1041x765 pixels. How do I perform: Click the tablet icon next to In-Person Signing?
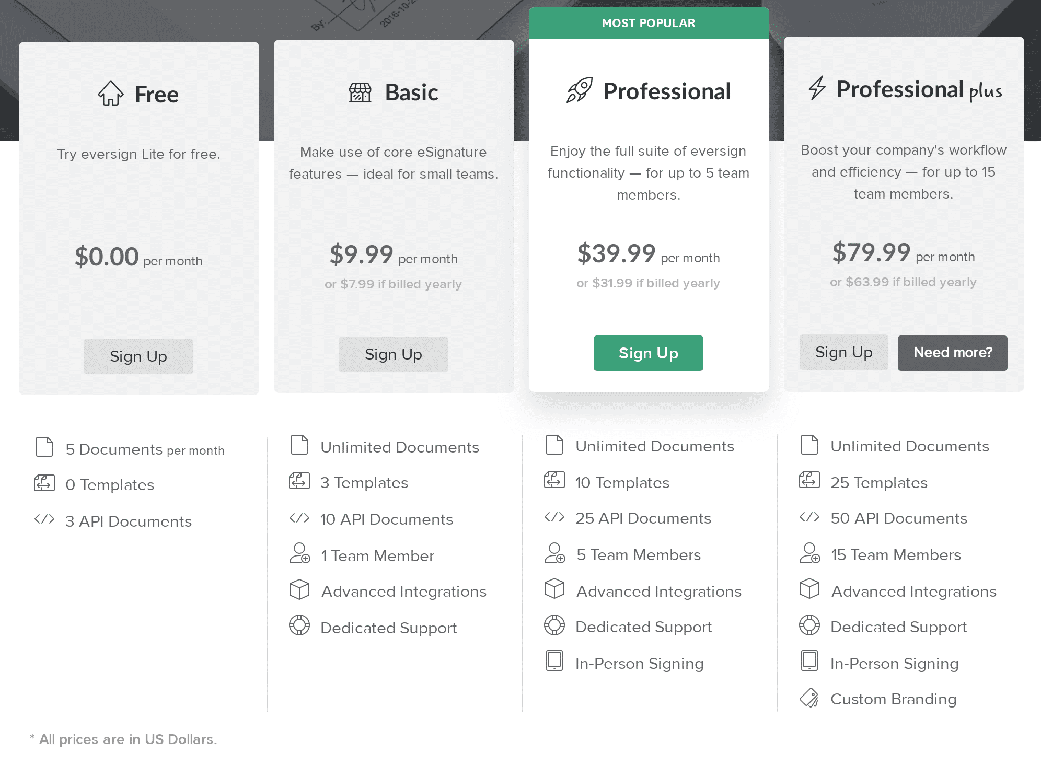553,662
